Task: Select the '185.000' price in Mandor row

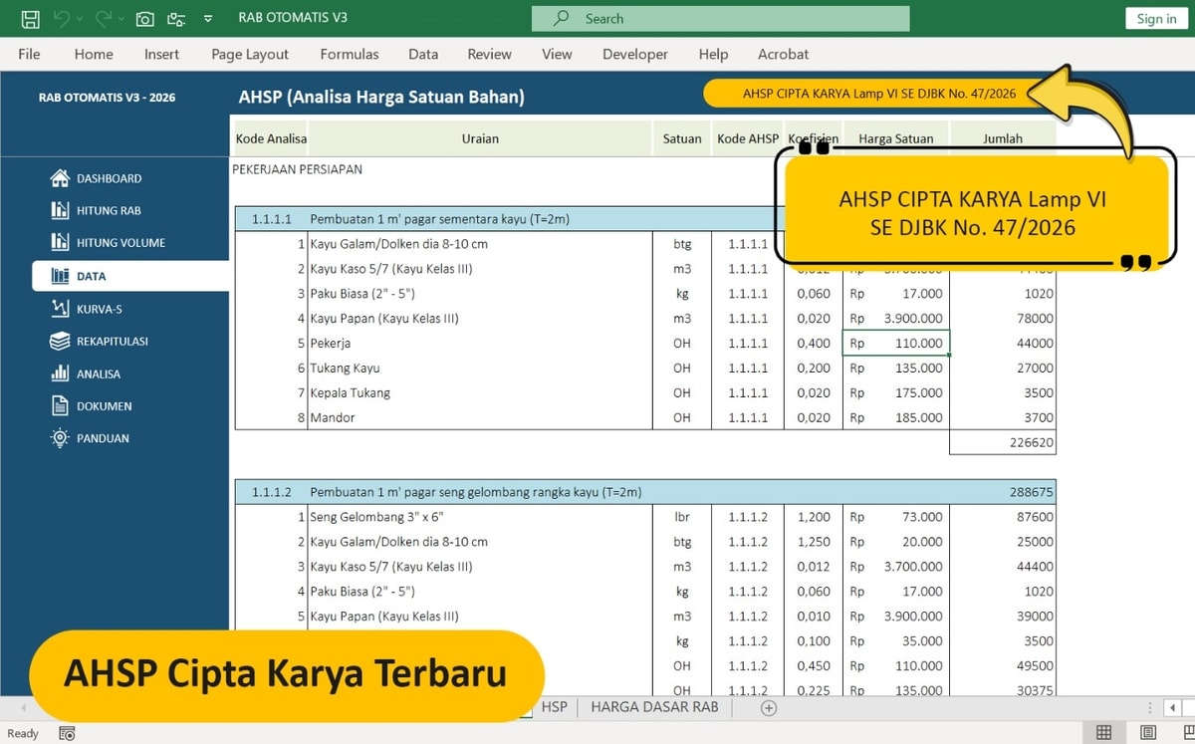Action: pos(896,417)
